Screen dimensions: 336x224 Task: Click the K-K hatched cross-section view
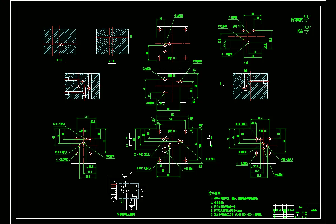tap(112, 41)
